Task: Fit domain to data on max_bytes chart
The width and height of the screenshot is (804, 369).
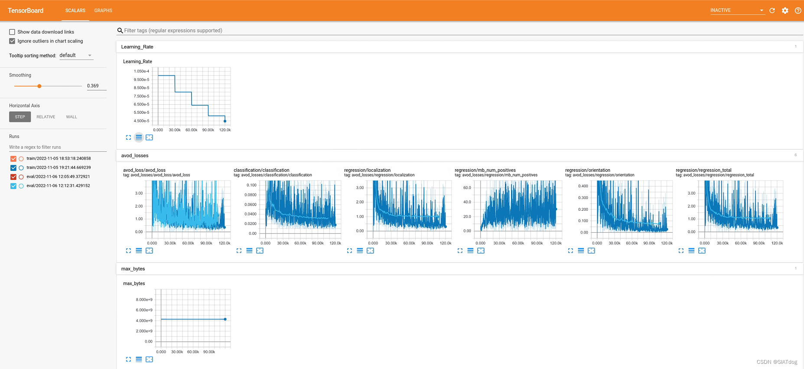Action: (149, 359)
